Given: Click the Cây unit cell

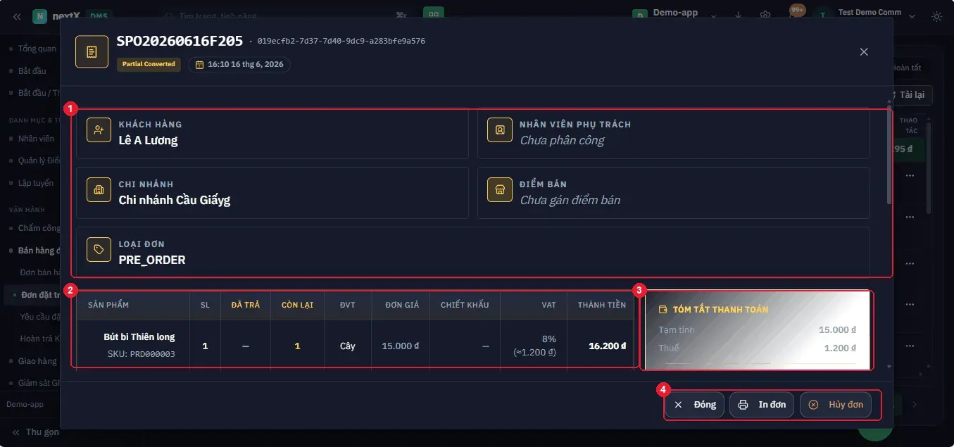Looking at the screenshot, I should pos(348,346).
